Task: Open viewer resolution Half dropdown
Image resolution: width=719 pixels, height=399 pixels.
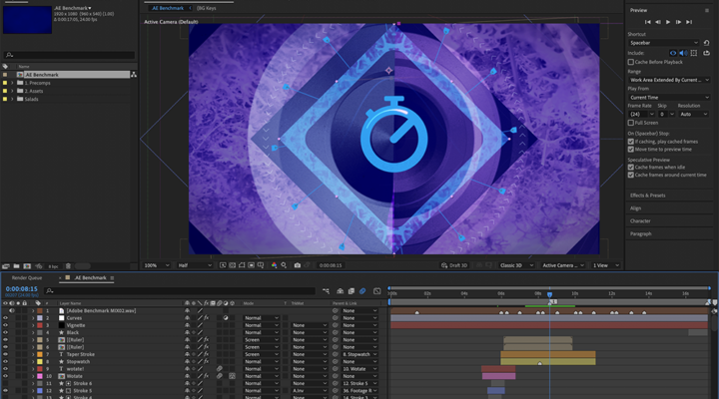Action: tap(195, 265)
